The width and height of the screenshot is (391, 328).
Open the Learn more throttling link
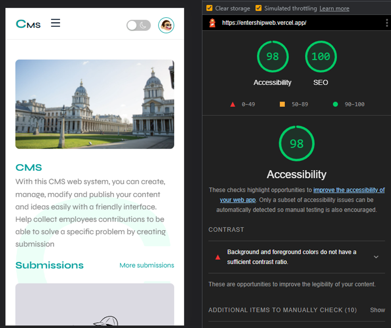pos(334,8)
